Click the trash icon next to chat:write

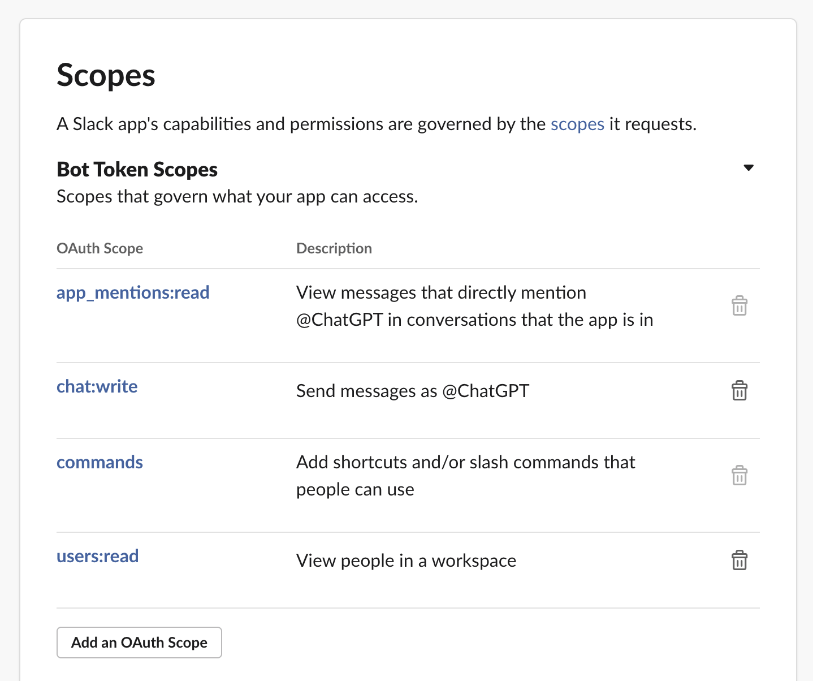(x=740, y=390)
